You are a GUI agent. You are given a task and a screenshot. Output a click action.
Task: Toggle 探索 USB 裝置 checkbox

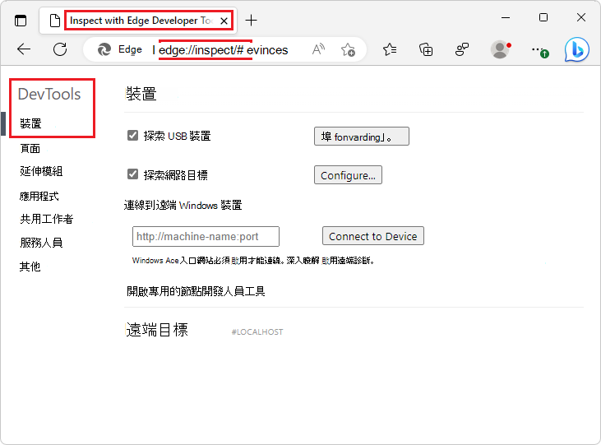tap(132, 136)
